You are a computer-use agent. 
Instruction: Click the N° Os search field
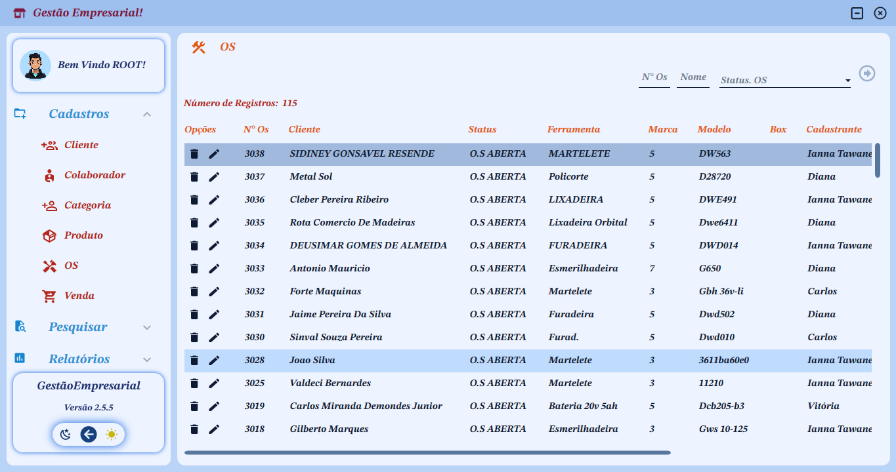(x=654, y=77)
